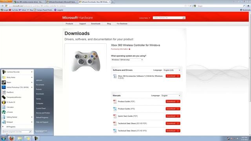This screenshot has width=251, height=141.
Task: Switch to the second Software Downloads tab
Action: point(62,2)
